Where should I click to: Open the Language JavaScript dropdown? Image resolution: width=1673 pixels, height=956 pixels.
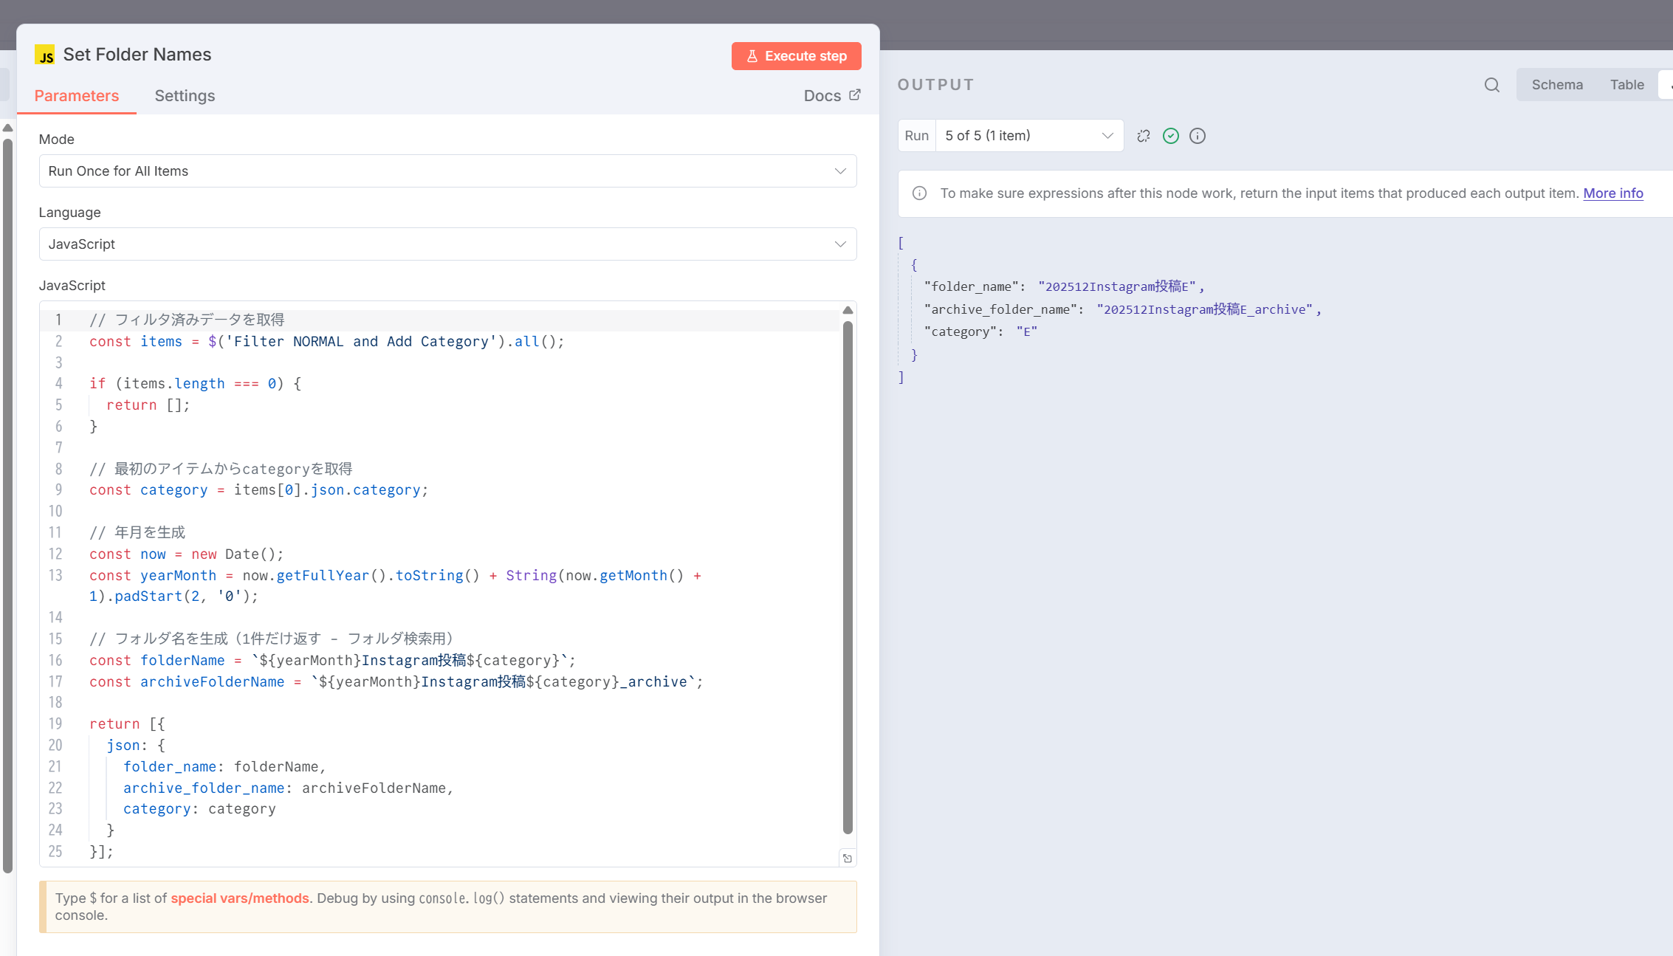(x=447, y=244)
